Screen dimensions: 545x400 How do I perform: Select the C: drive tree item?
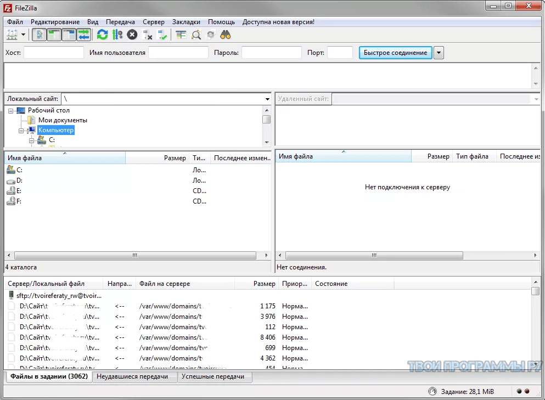click(52, 140)
